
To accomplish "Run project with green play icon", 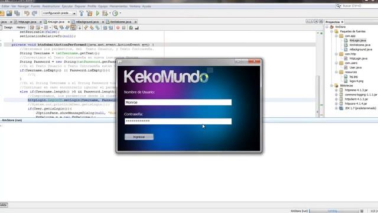I will (x=97, y=13).
